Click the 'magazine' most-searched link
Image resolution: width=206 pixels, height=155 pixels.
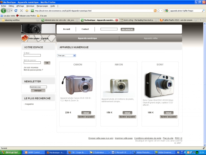(x=29, y=104)
